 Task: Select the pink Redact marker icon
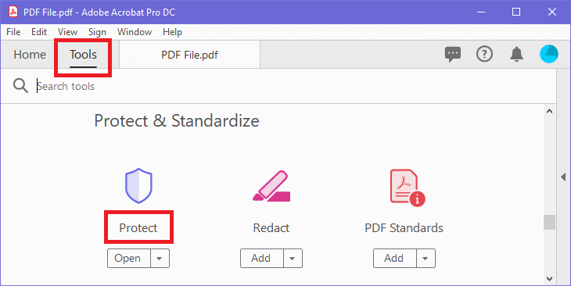tap(271, 185)
